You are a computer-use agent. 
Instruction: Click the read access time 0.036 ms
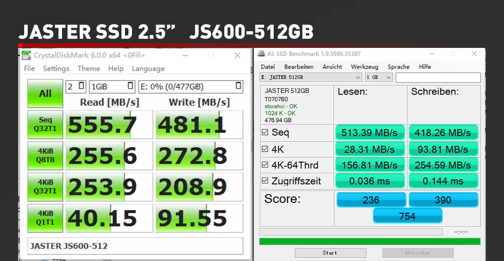coord(369,181)
